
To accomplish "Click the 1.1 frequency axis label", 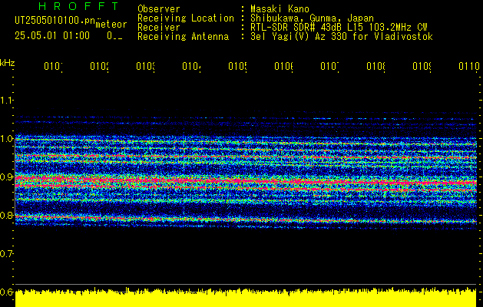I will click(x=6, y=101).
